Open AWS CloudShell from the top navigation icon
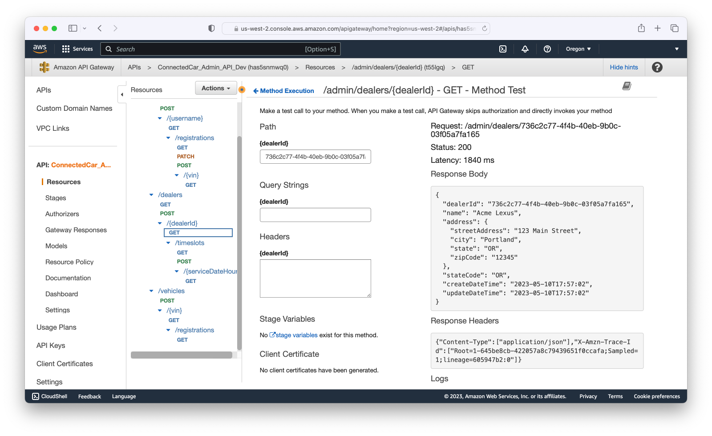The width and height of the screenshot is (712, 436). [503, 49]
